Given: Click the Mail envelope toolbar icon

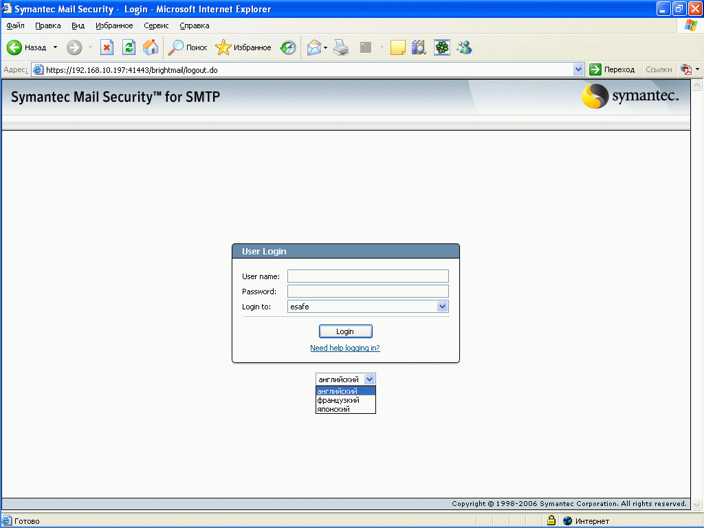Looking at the screenshot, I should (x=314, y=47).
